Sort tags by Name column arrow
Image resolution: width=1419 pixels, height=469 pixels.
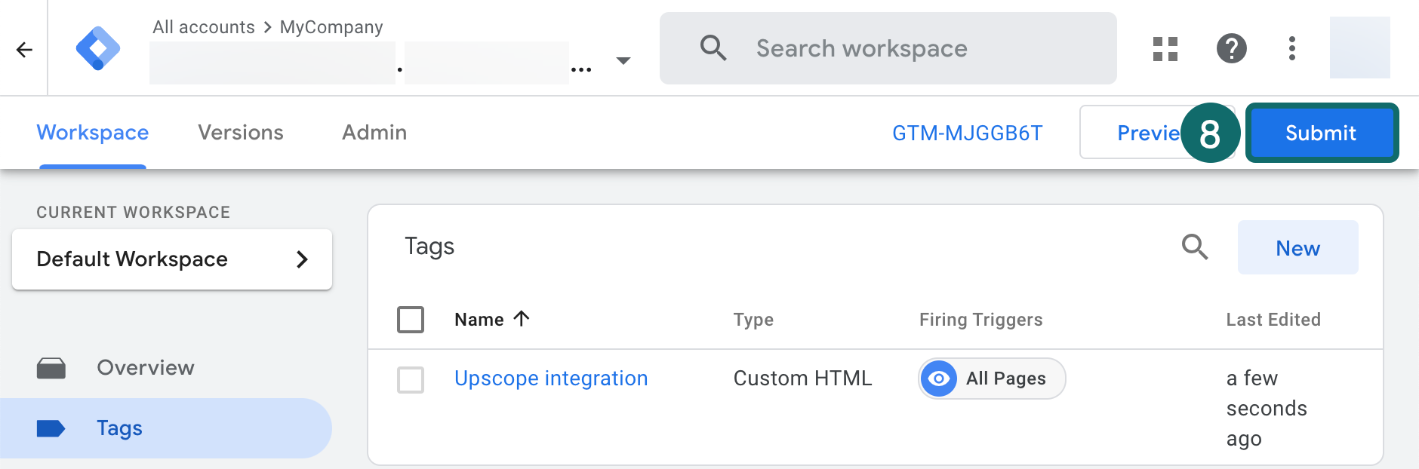pyautogui.click(x=522, y=319)
